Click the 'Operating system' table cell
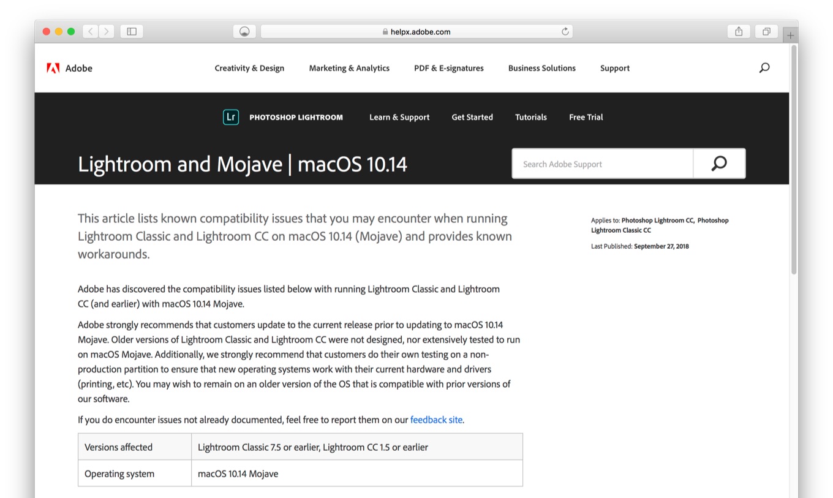 (135, 473)
